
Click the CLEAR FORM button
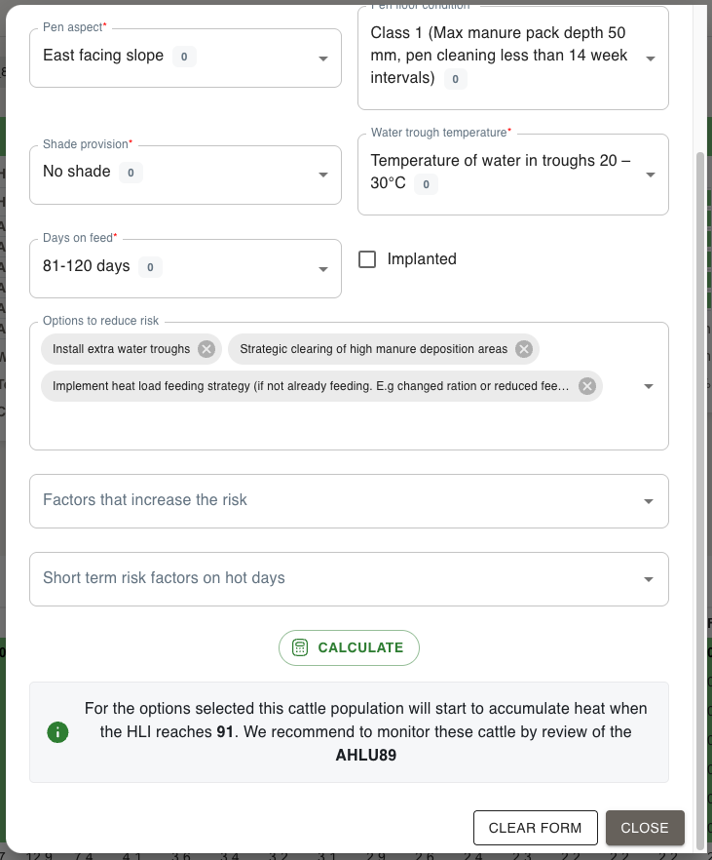click(535, 828)
